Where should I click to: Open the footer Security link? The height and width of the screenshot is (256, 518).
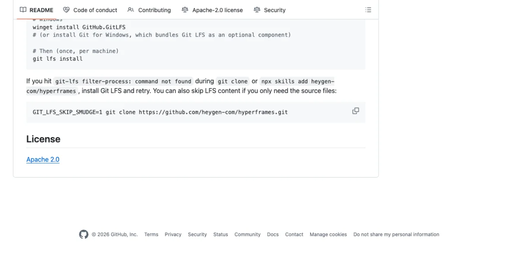click(x=197, y=234)
